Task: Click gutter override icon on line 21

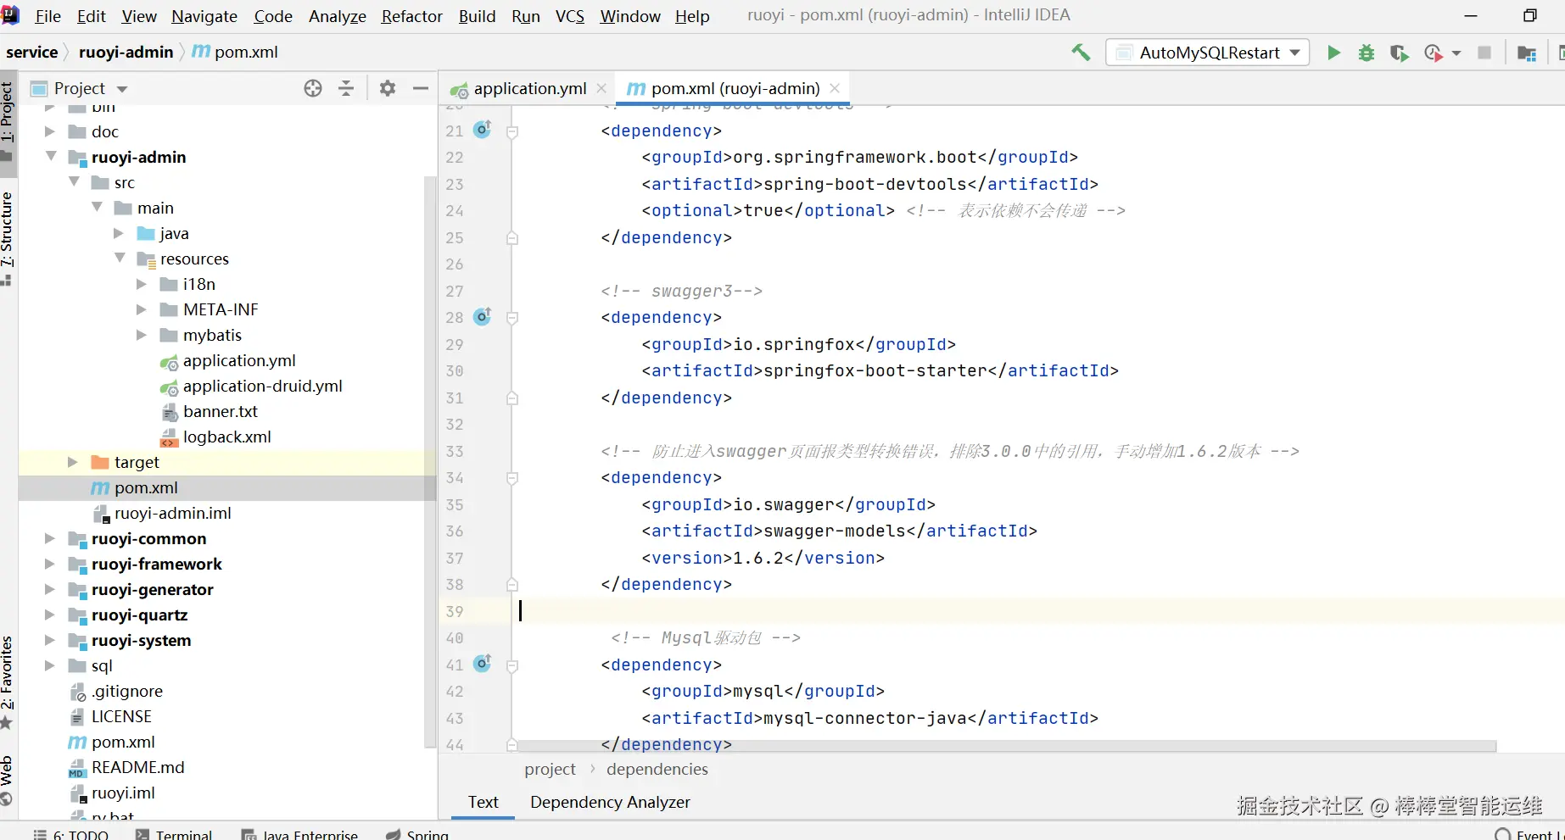Action: click(x=483, y=130)
